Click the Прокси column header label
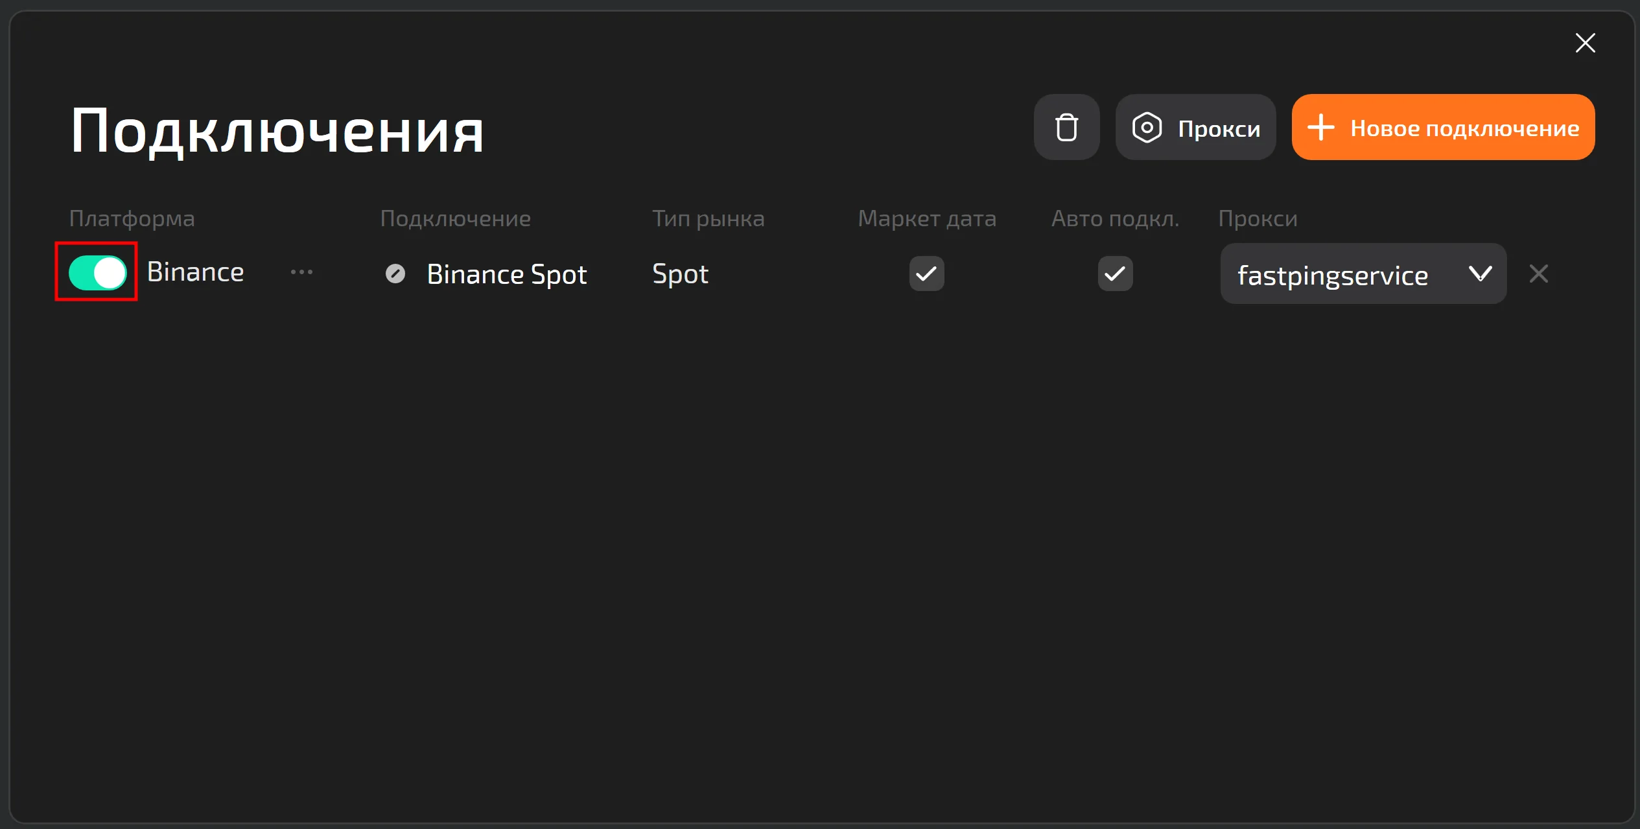Viewport: 1640px width, 829px height. 1258,218
